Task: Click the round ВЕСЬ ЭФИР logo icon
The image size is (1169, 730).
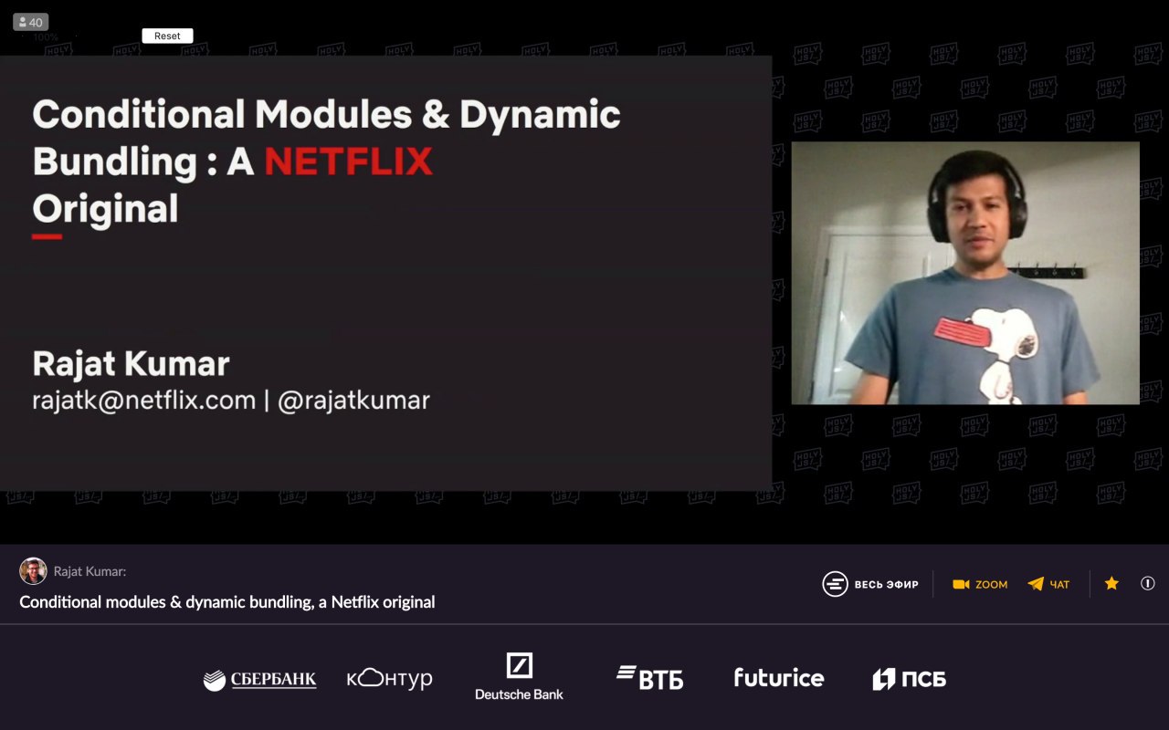Action: (835, 584)
